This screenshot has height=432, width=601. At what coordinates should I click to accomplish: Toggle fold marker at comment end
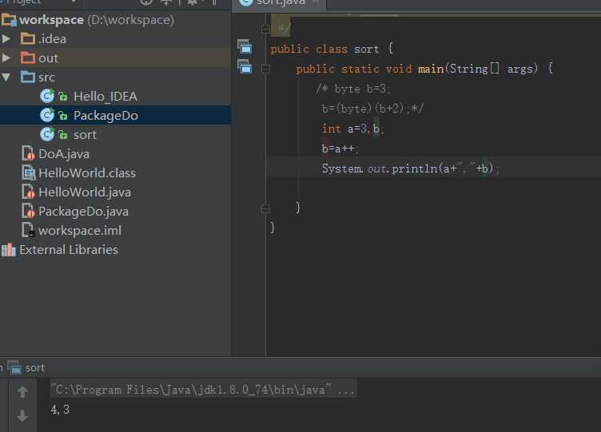tap(265, 29)
